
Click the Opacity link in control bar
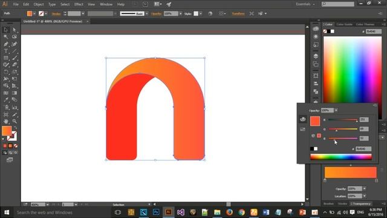(156, 14)
